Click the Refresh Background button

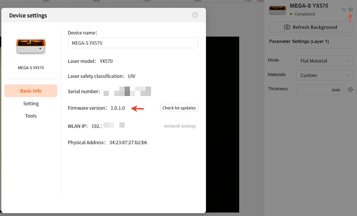tap(311, 27)
